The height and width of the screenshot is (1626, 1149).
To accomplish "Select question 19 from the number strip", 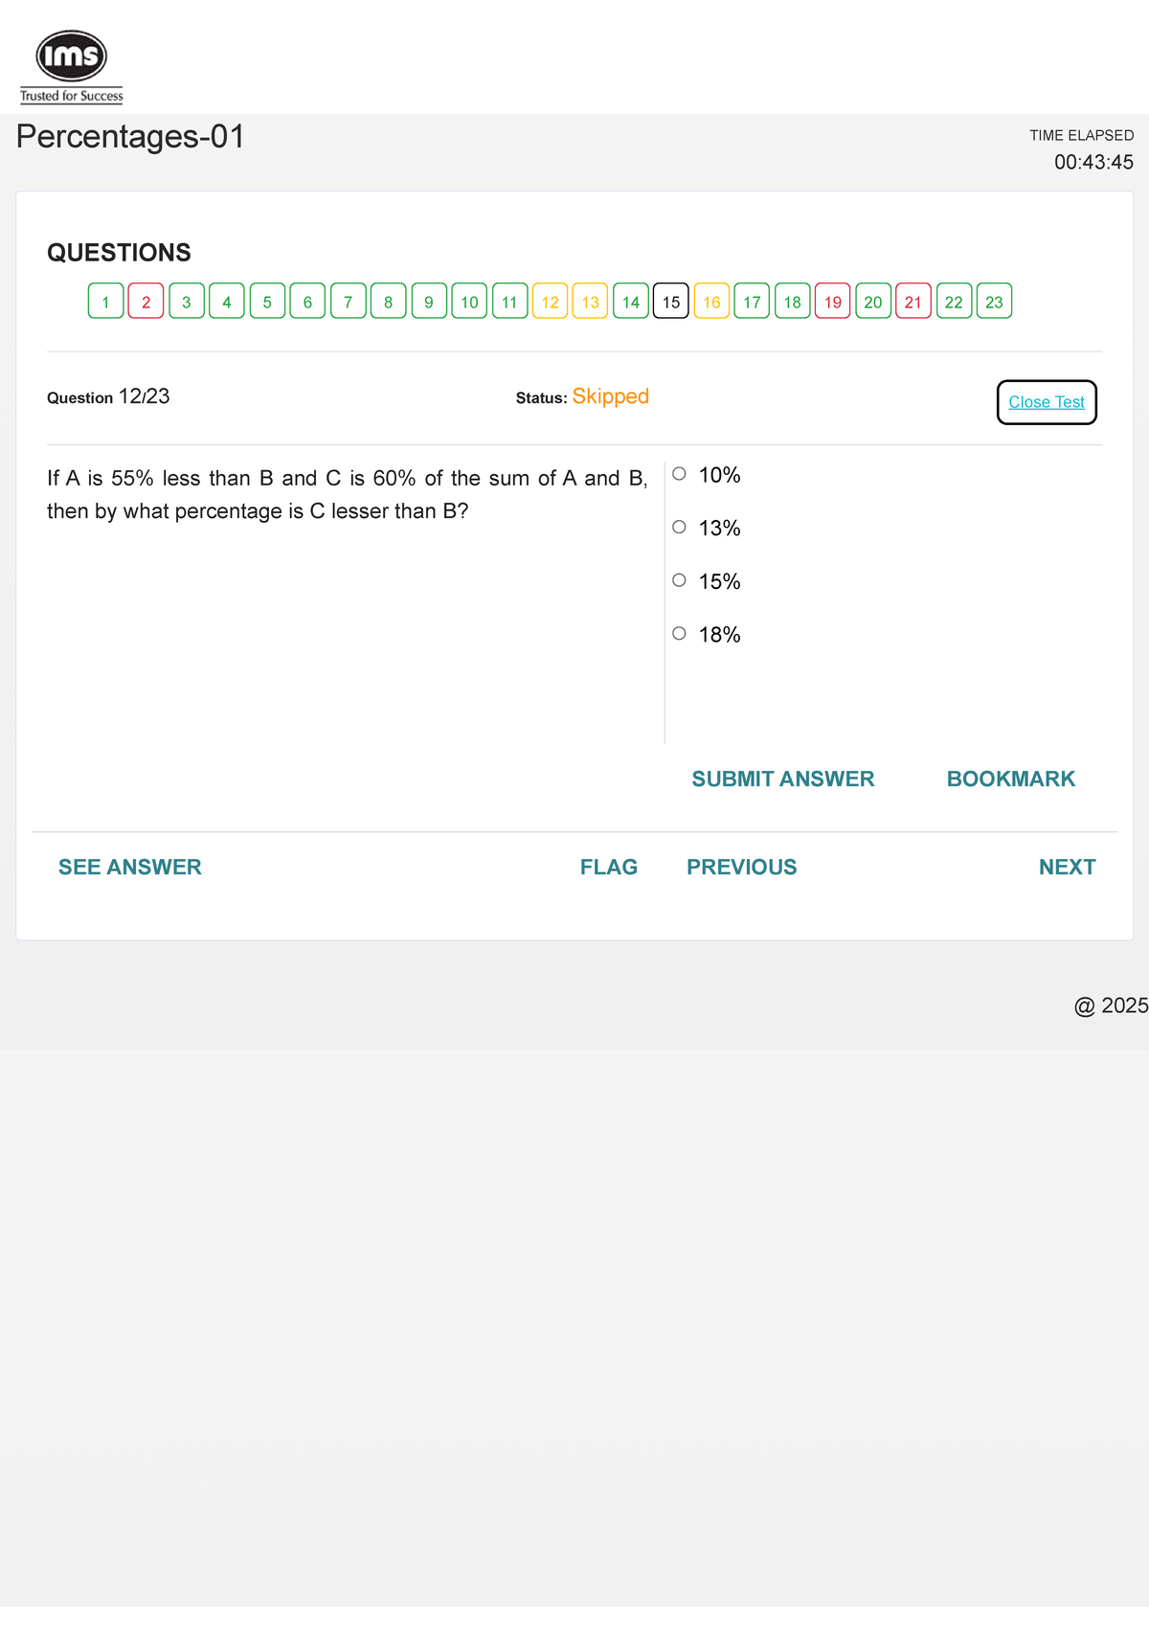I will point(832,302).
